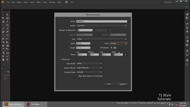Select the Pencil tool
Viewport: 190px width, 107px height.
[x=7, y=29]
